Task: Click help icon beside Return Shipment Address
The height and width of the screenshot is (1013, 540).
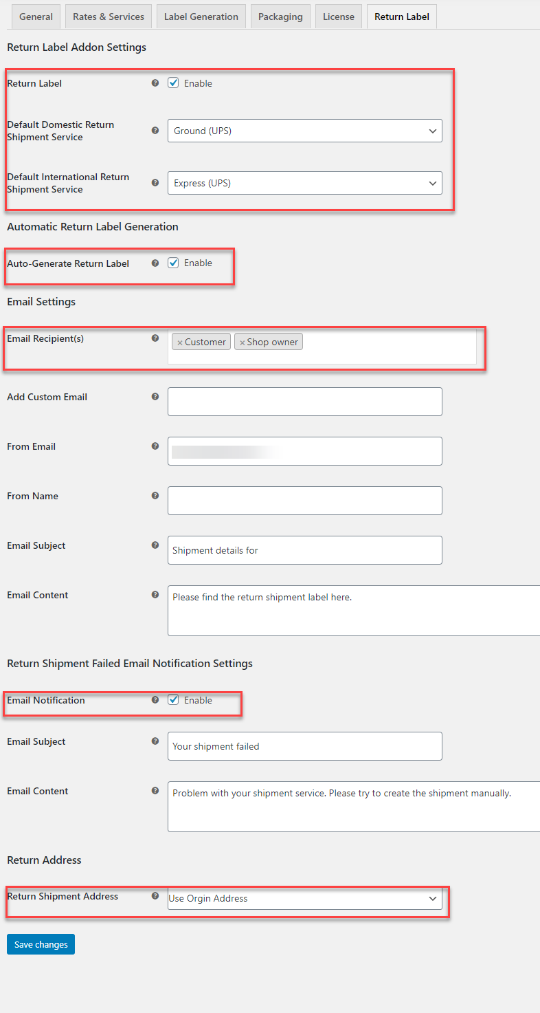Action: pos(155,896)
